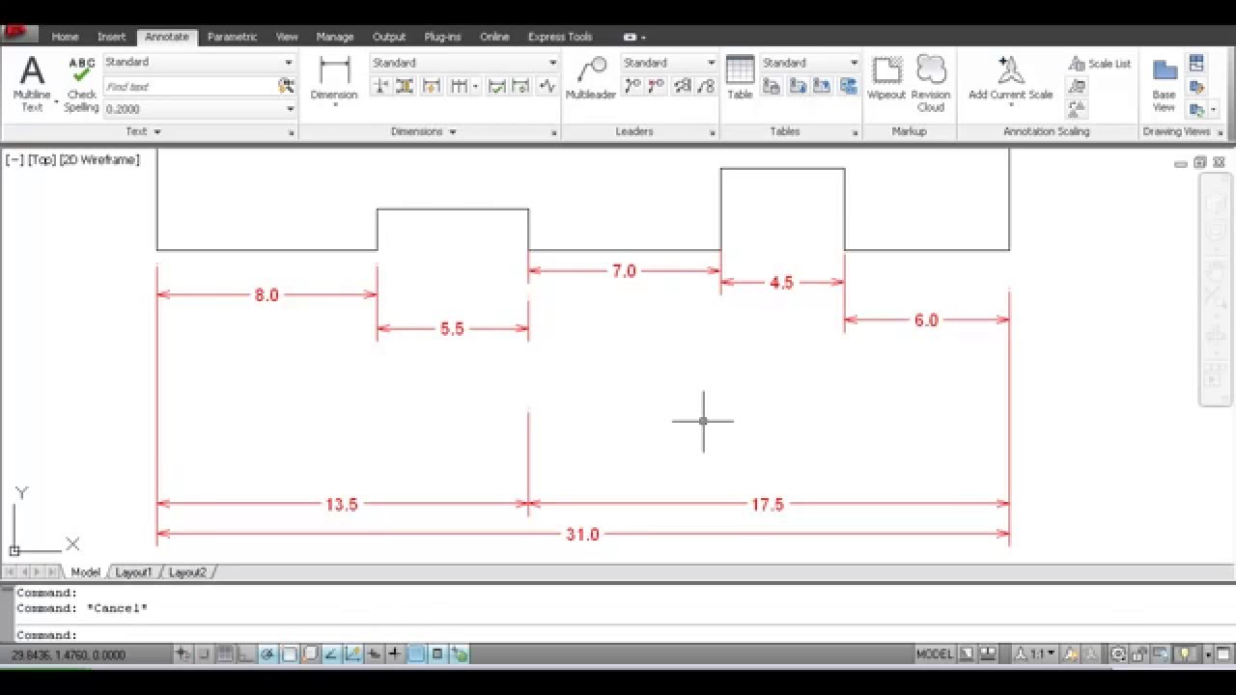The width and height of the screenshot is (1236, 695).
Task: Click the Remove Leader icon
Action: coord(657,86)
